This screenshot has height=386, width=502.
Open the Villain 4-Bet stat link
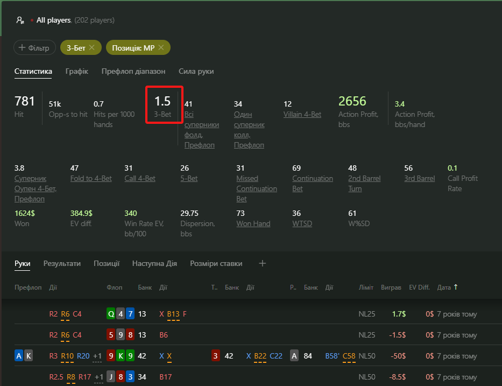(302, 114)
